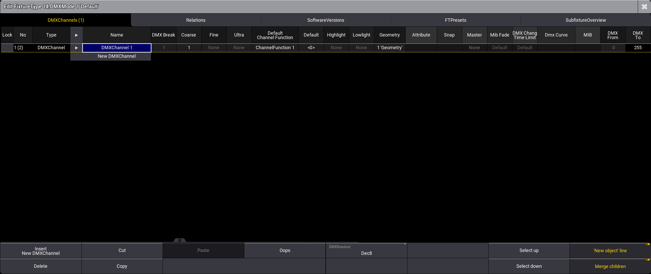This screenshot has height=274, width=651.
Task: Open the DMXReadout dropdown
Action: pyautogui.click(x=366, y=250)
